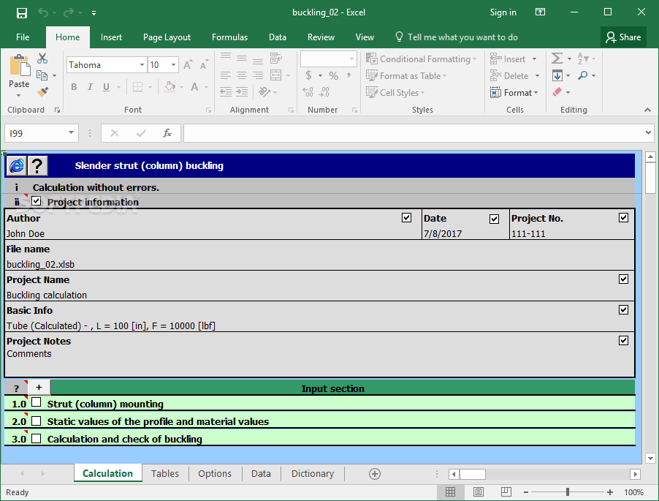659x501 pixels.
Task: Click the Decrease Decimal icon
Action: 324,91
